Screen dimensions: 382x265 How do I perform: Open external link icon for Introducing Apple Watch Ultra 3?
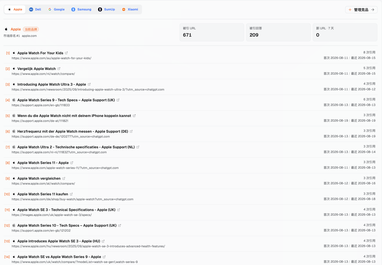pos(89,84)
